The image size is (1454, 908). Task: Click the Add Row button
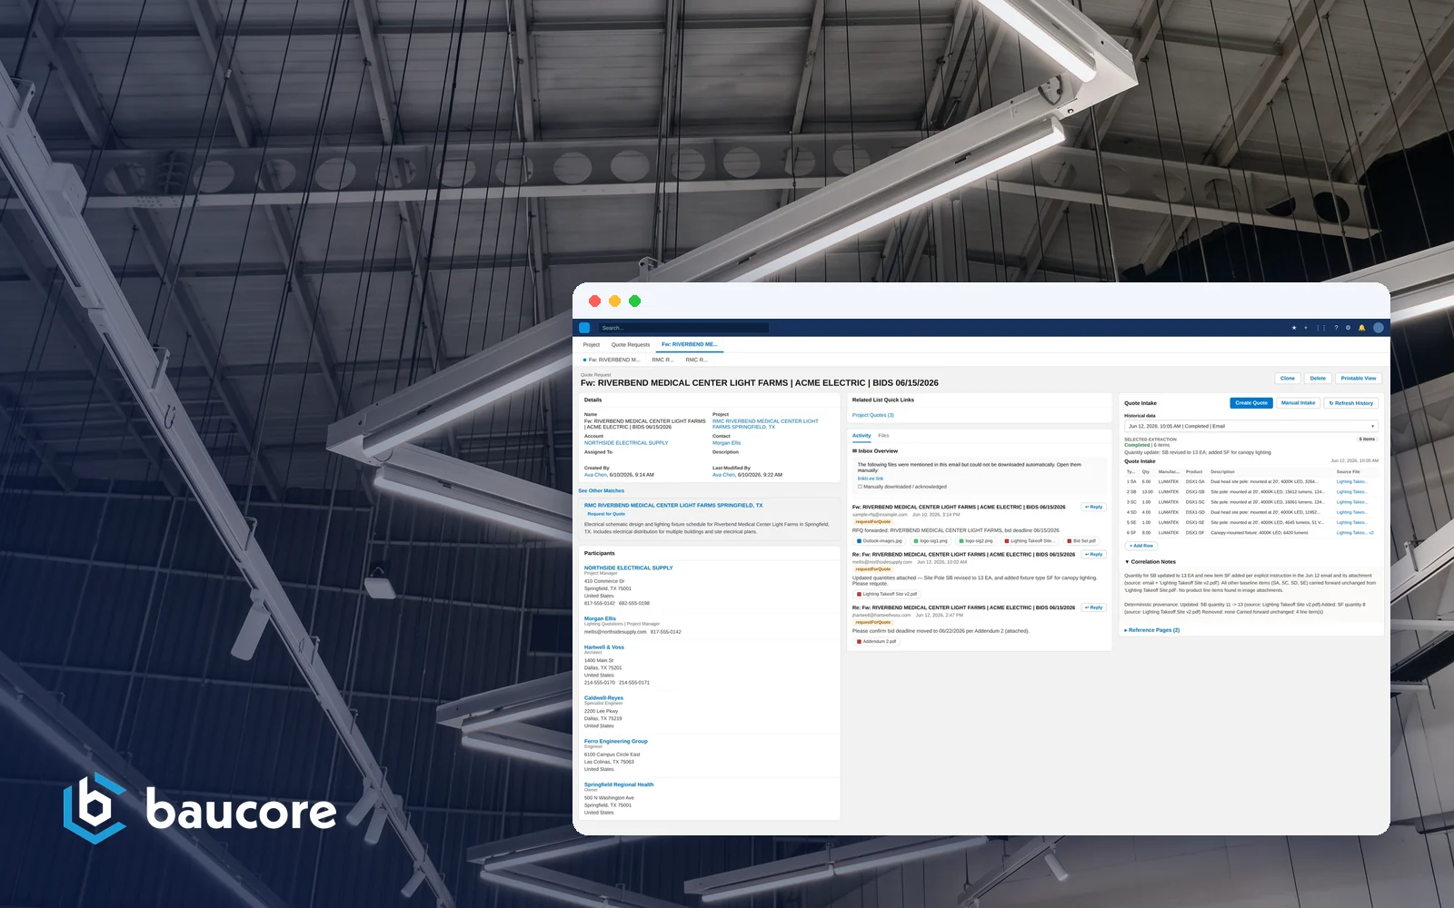tap(1141, 546)
